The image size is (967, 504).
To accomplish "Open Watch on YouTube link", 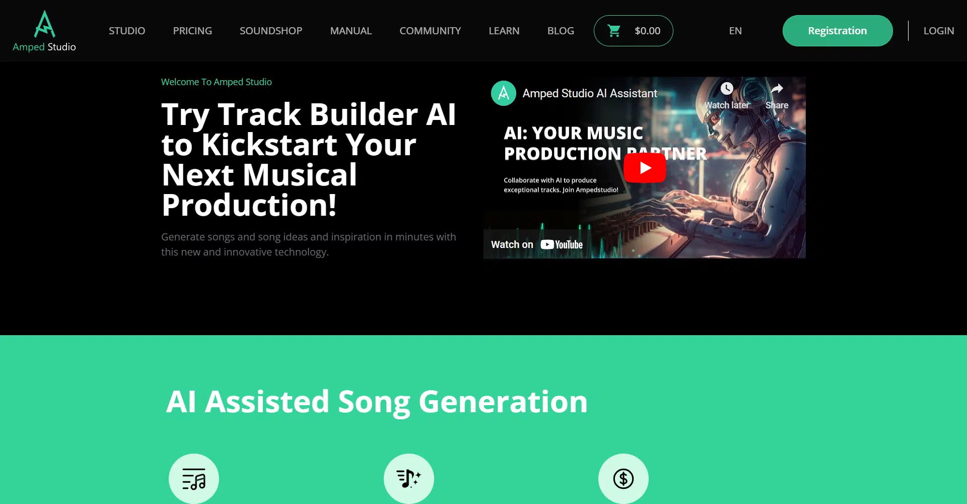I will pyautogui.click(x=537, y=244).
